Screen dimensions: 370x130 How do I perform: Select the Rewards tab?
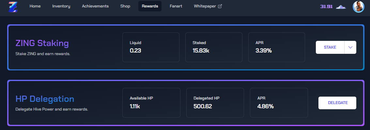click(x=150, y=6)
